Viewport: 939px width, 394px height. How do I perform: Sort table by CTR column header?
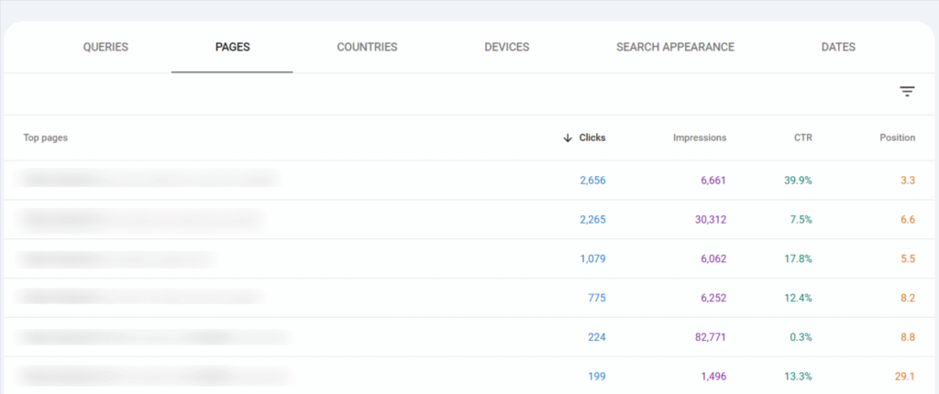[802, 138]
